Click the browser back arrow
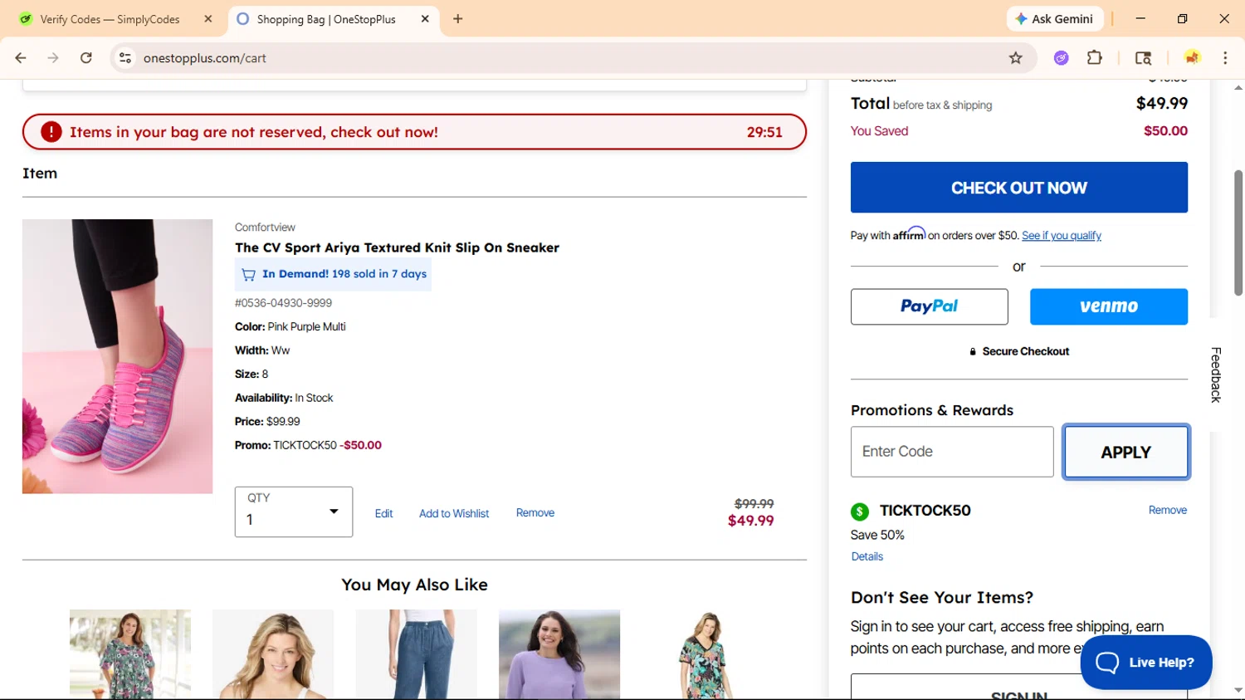Viewport: 1245px width, 700px height. coord(21,58)
